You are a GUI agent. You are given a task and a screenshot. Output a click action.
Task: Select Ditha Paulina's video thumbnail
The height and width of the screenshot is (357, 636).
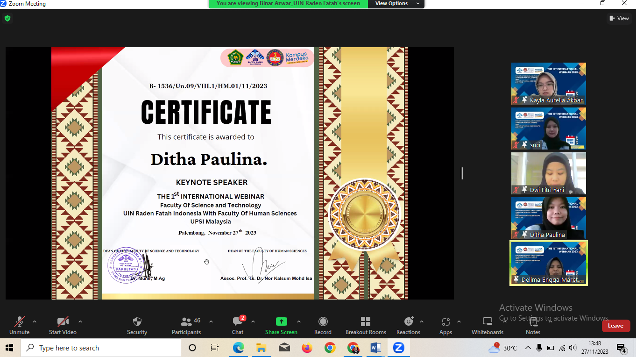548,218
